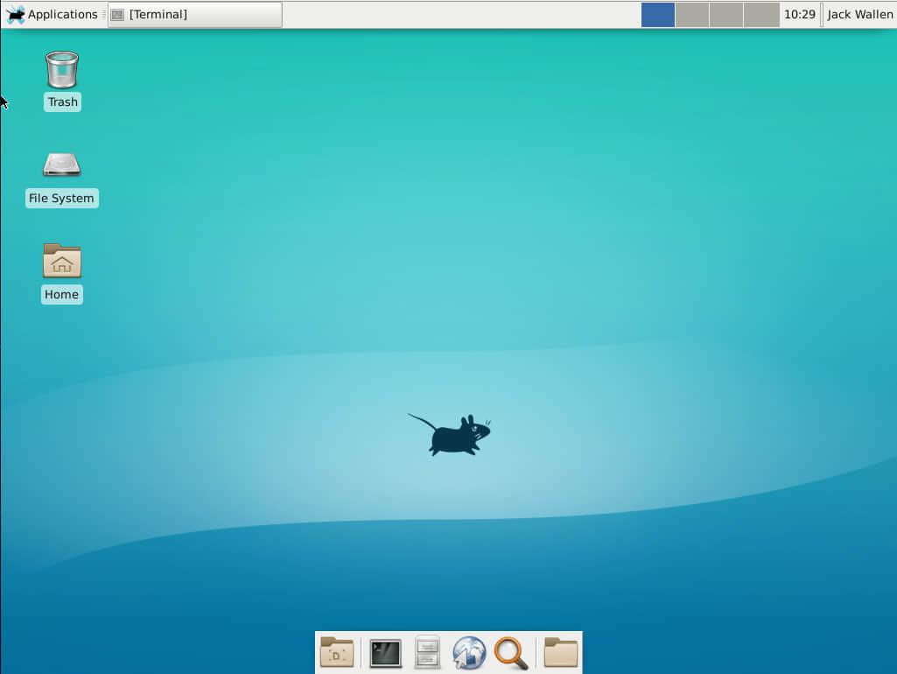Open the file manager icon in the dock
The height and width of the screenshot is (674, 897).
[x=427, y=652]
